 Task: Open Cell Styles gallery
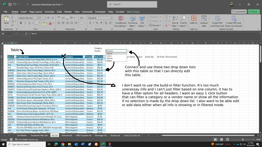[142, 21]
